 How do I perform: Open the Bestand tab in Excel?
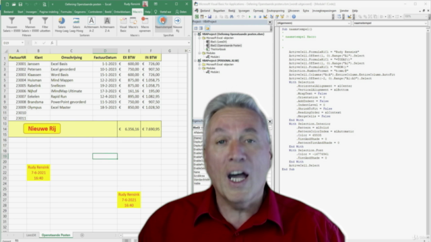pos(8,12)
